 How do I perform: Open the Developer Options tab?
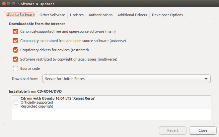click(x=167, y=15)
